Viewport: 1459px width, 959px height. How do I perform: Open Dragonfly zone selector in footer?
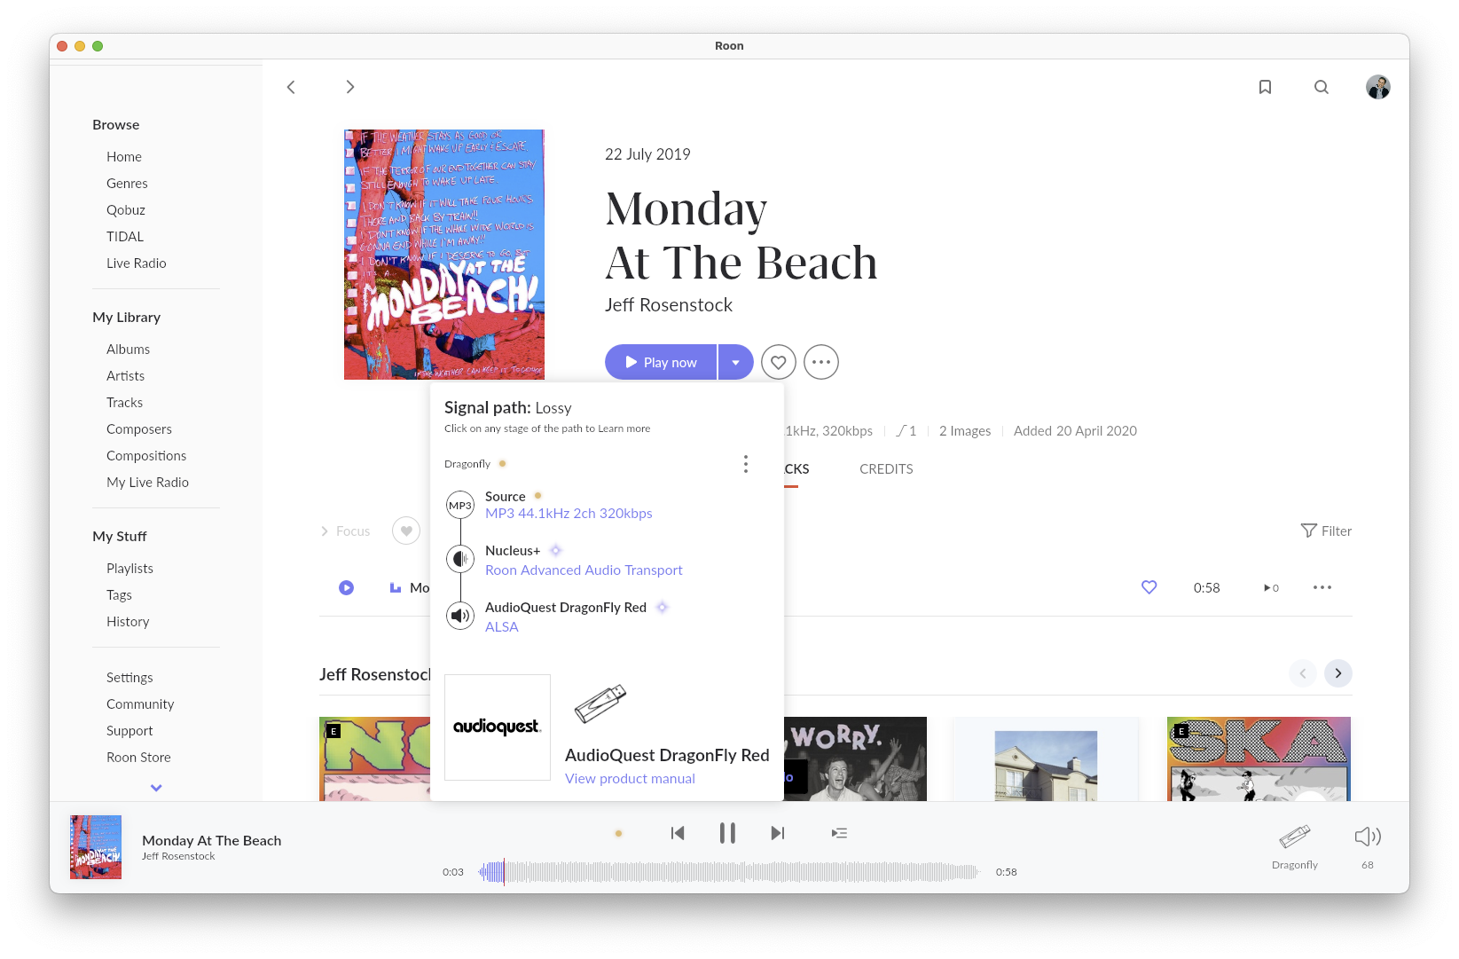(x=1295, y=847)
